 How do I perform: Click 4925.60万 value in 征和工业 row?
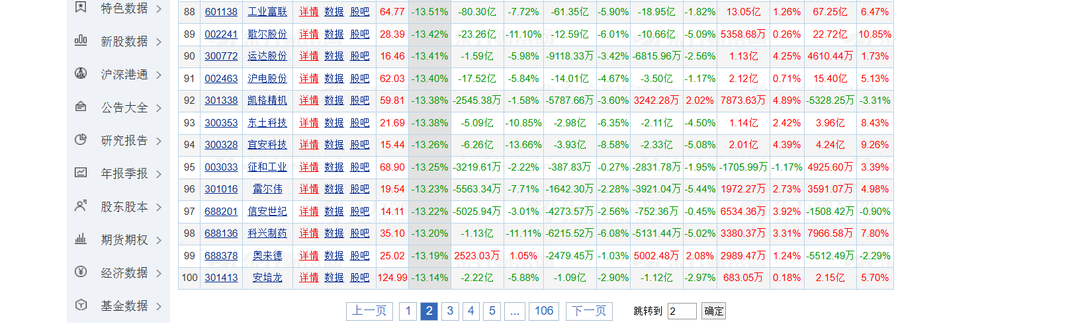[830, 167]
